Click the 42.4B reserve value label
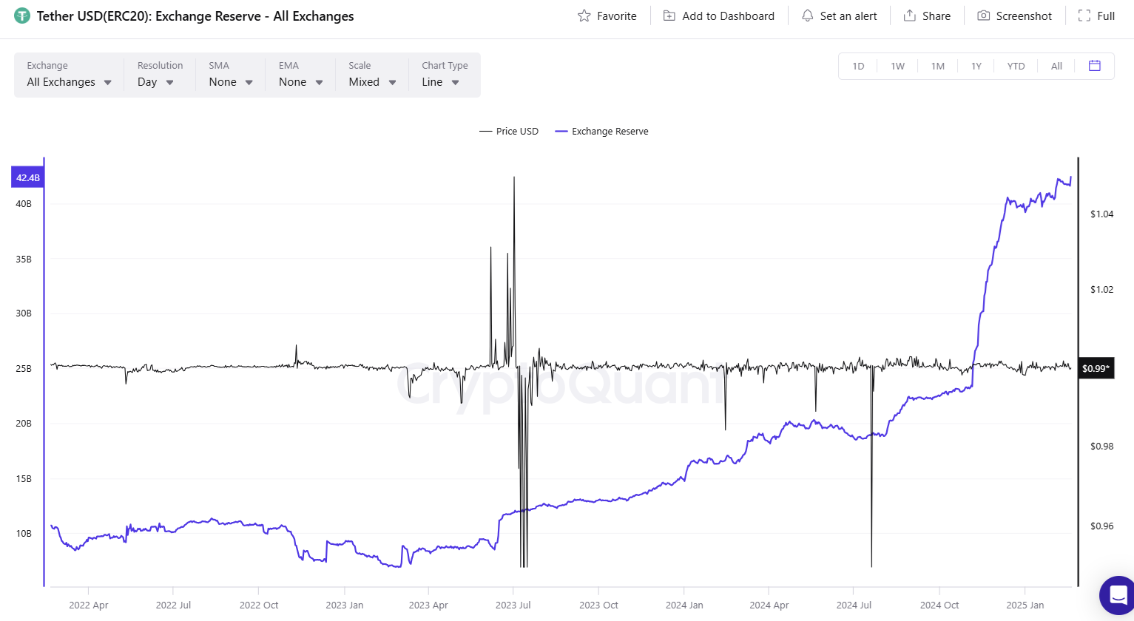 point(28,178)
